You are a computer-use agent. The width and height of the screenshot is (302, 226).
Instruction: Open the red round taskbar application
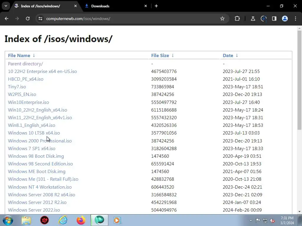[x=45, y=220]
